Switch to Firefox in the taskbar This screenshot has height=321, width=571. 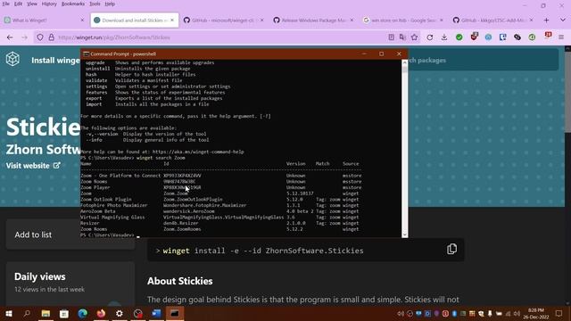point(101,313)
